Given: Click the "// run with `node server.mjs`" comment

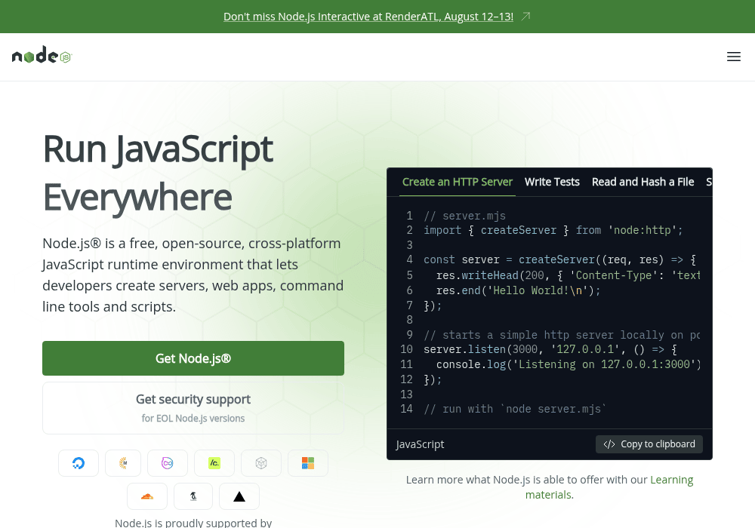Looking at the screenshot, I should point(515,409).
